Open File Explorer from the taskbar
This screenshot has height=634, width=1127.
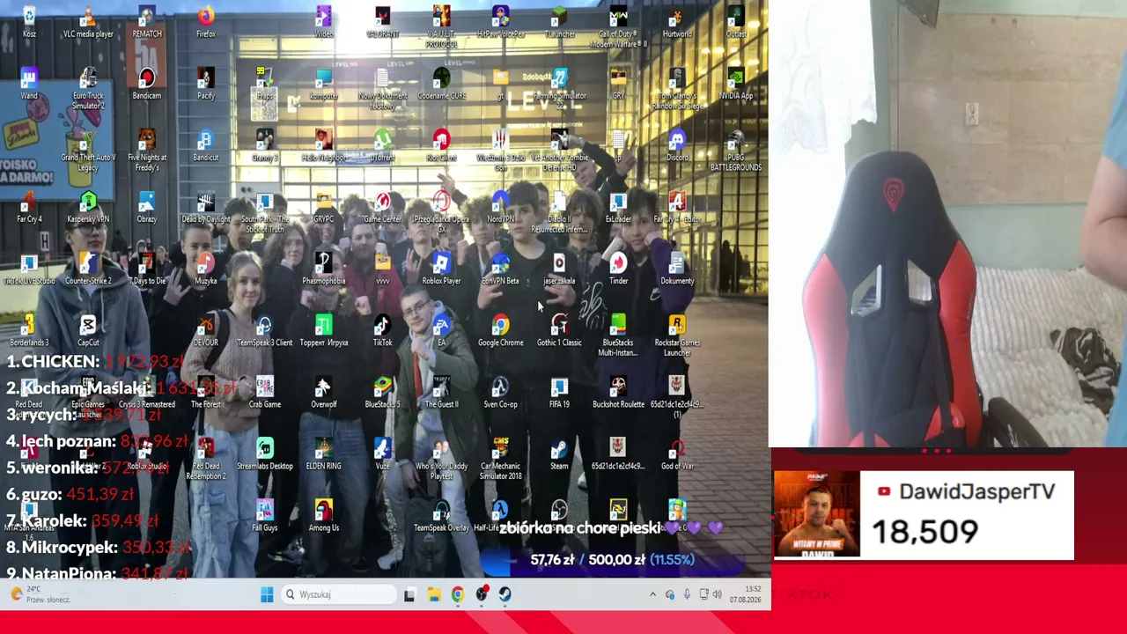coord(434,594)
